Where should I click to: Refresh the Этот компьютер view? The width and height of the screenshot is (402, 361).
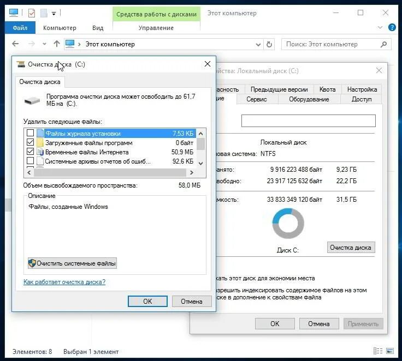[269, 44]
